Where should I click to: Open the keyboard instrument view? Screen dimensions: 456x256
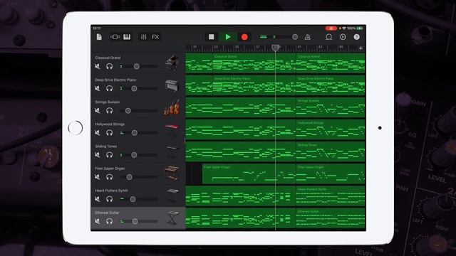coord(127,37)
